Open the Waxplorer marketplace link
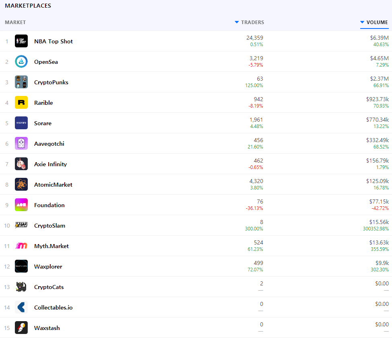392x338 pixels. coord(48,267)
